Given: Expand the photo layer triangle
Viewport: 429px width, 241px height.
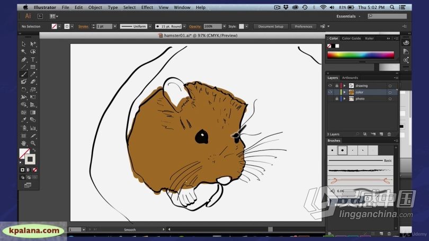Looking at the screenshot, I should pyautogui.click(x=344, y=99).
